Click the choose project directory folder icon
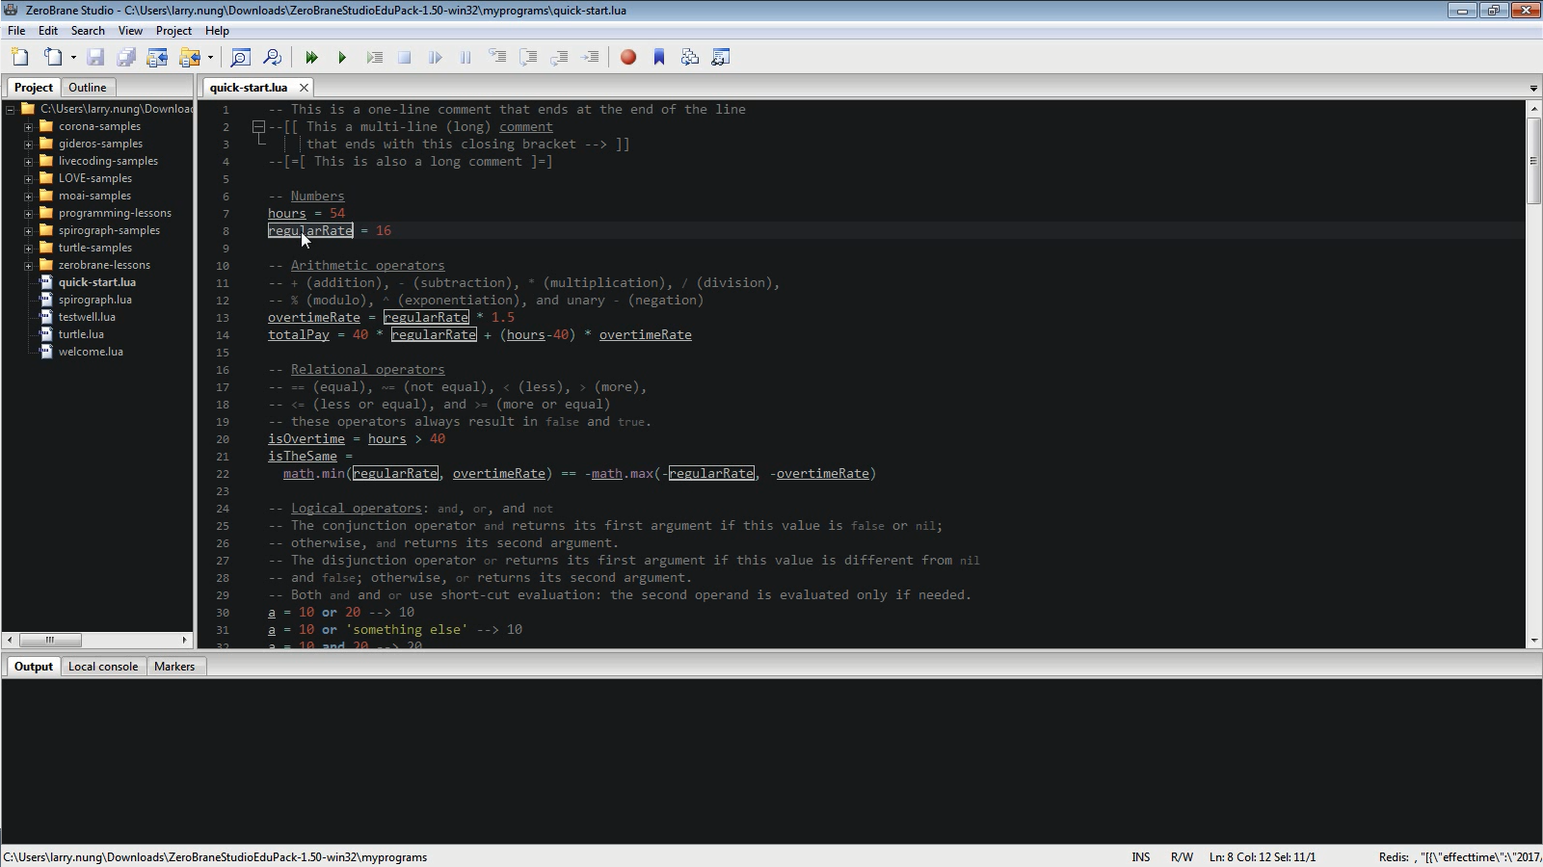Image resolution: width=1543 pixels, height=867 pixels. pos(189,58)
